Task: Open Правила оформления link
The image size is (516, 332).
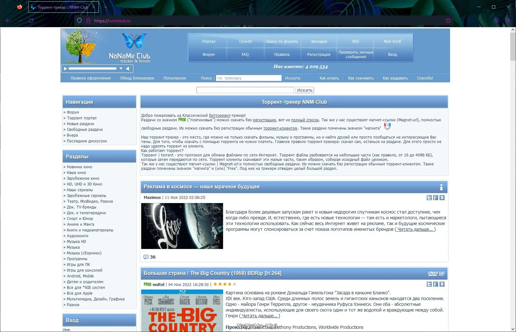Action: (x=91, y=78)
